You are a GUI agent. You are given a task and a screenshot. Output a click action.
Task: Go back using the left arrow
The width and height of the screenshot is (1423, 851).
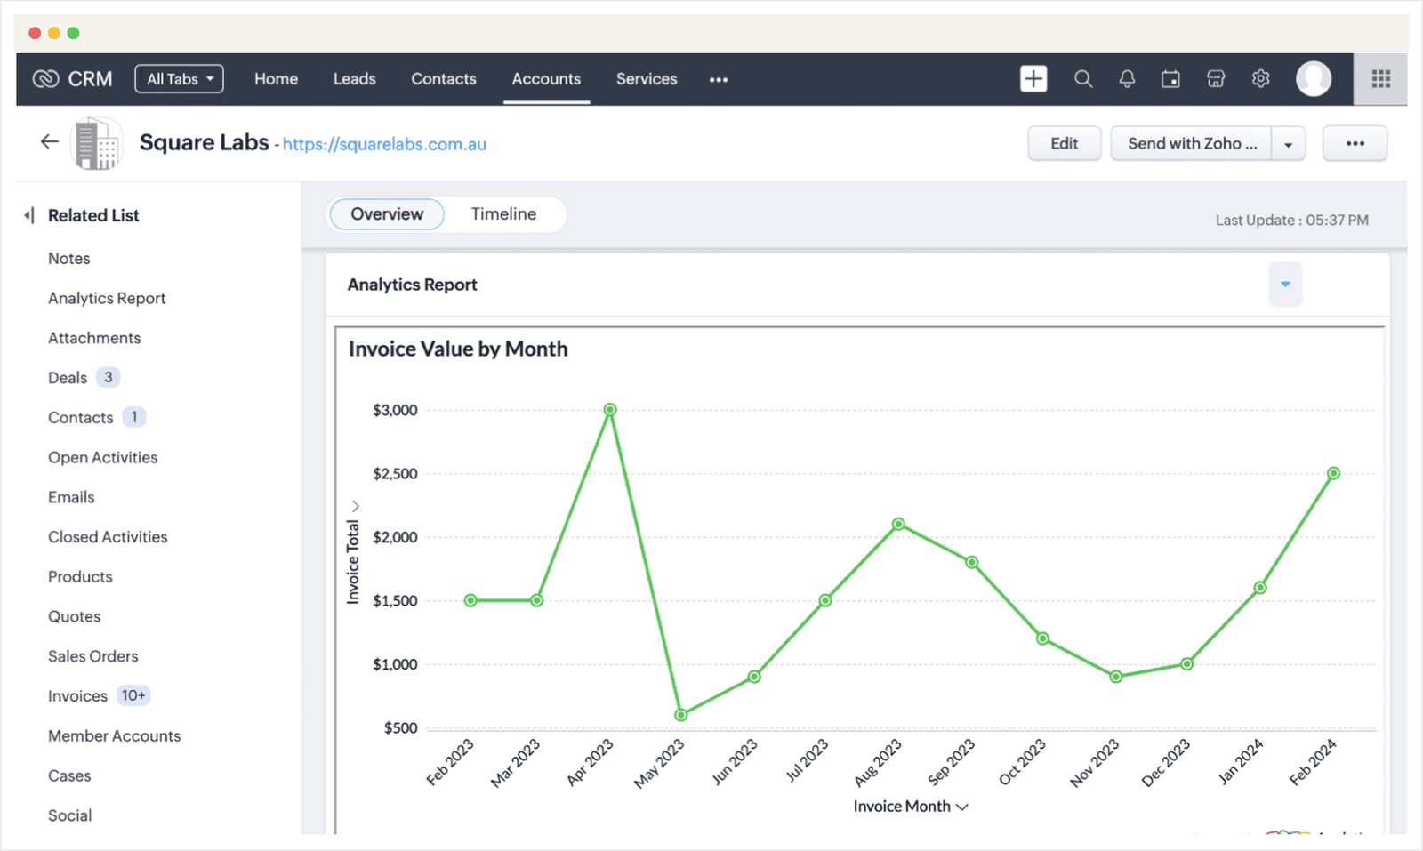(x=50, y=141)
